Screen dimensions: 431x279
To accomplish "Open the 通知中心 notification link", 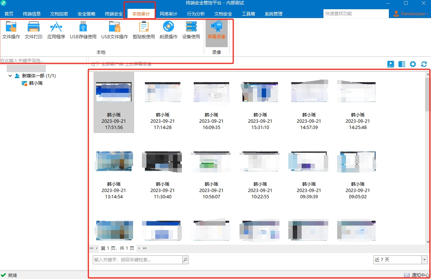I will (x=420, y=275).
